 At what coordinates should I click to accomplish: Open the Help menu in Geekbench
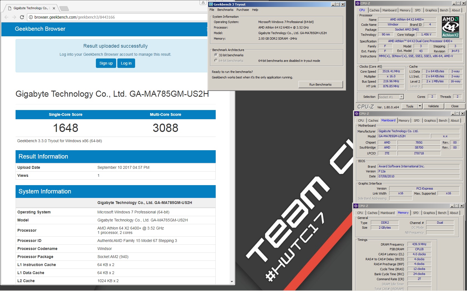tap(255, 10)
